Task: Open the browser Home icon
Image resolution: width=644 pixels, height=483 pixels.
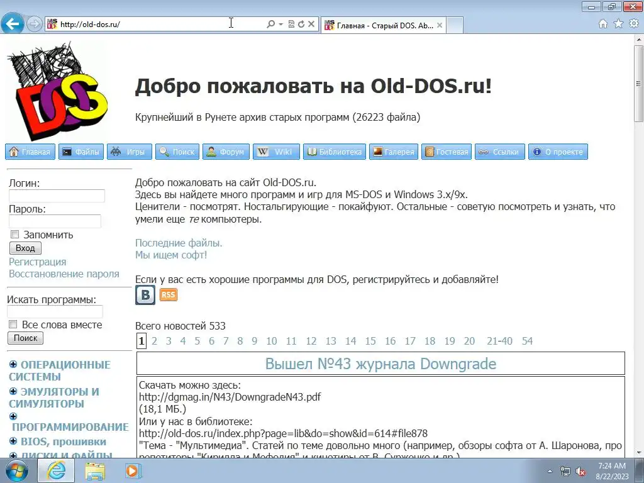Action: [603, 24]
